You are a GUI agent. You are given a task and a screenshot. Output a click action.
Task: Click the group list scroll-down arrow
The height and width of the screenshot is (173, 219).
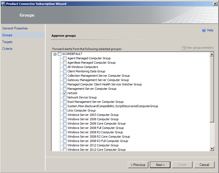tap(212, 149)
